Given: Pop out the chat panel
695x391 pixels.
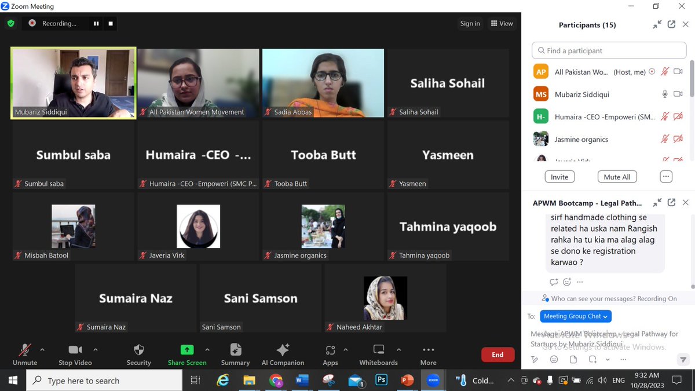Looking at the screenshot, I should coord(671,203).
